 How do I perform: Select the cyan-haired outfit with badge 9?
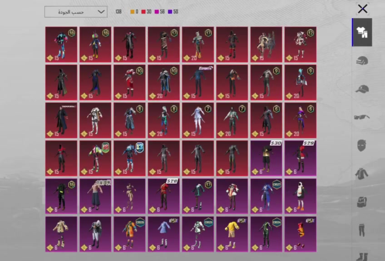(300, 82)
